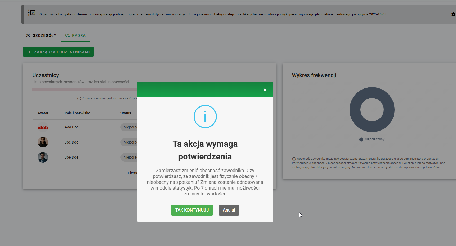Click the ZARZĄDZAJ UCZESTNIKAMI button
Screen dimensions: 456x246
[x=58, y=52]
